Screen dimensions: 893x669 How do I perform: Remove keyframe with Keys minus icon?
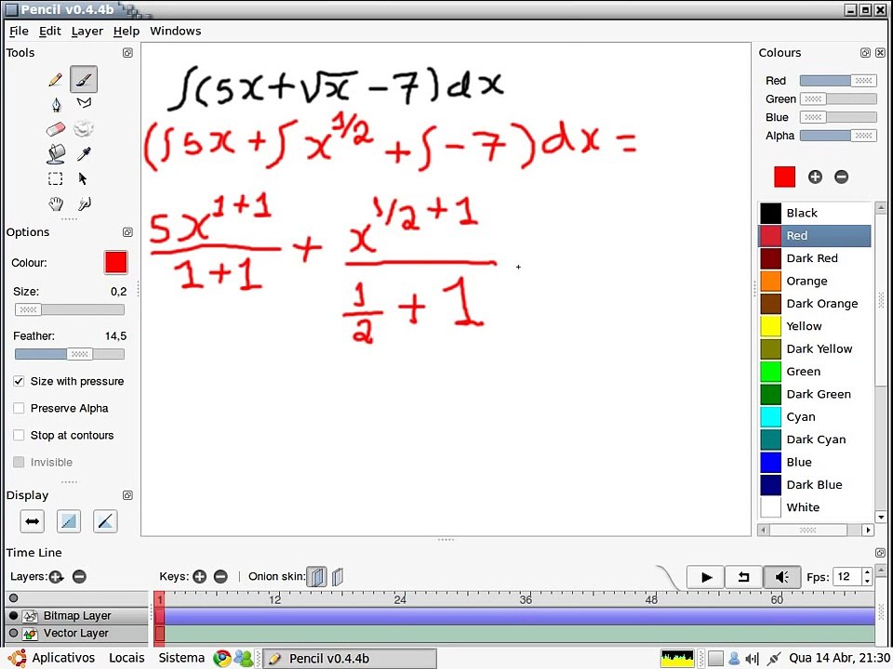pyautogui.click(x=220, y=576)
